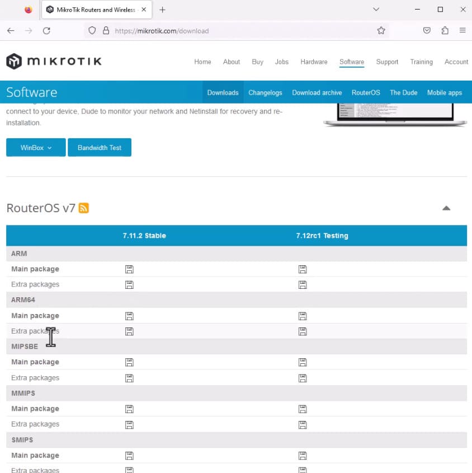Screen dimensions: 472x473
Task: Click the laptop preview image
Action: coord(395,115)
